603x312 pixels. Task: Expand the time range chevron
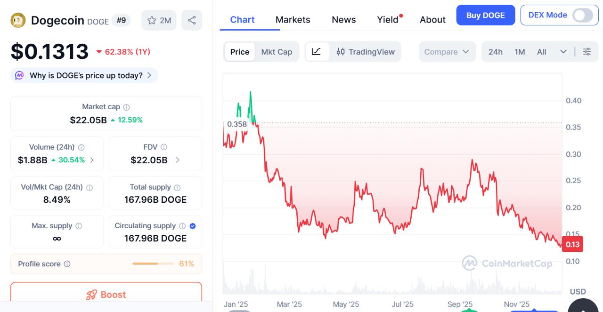563,52
